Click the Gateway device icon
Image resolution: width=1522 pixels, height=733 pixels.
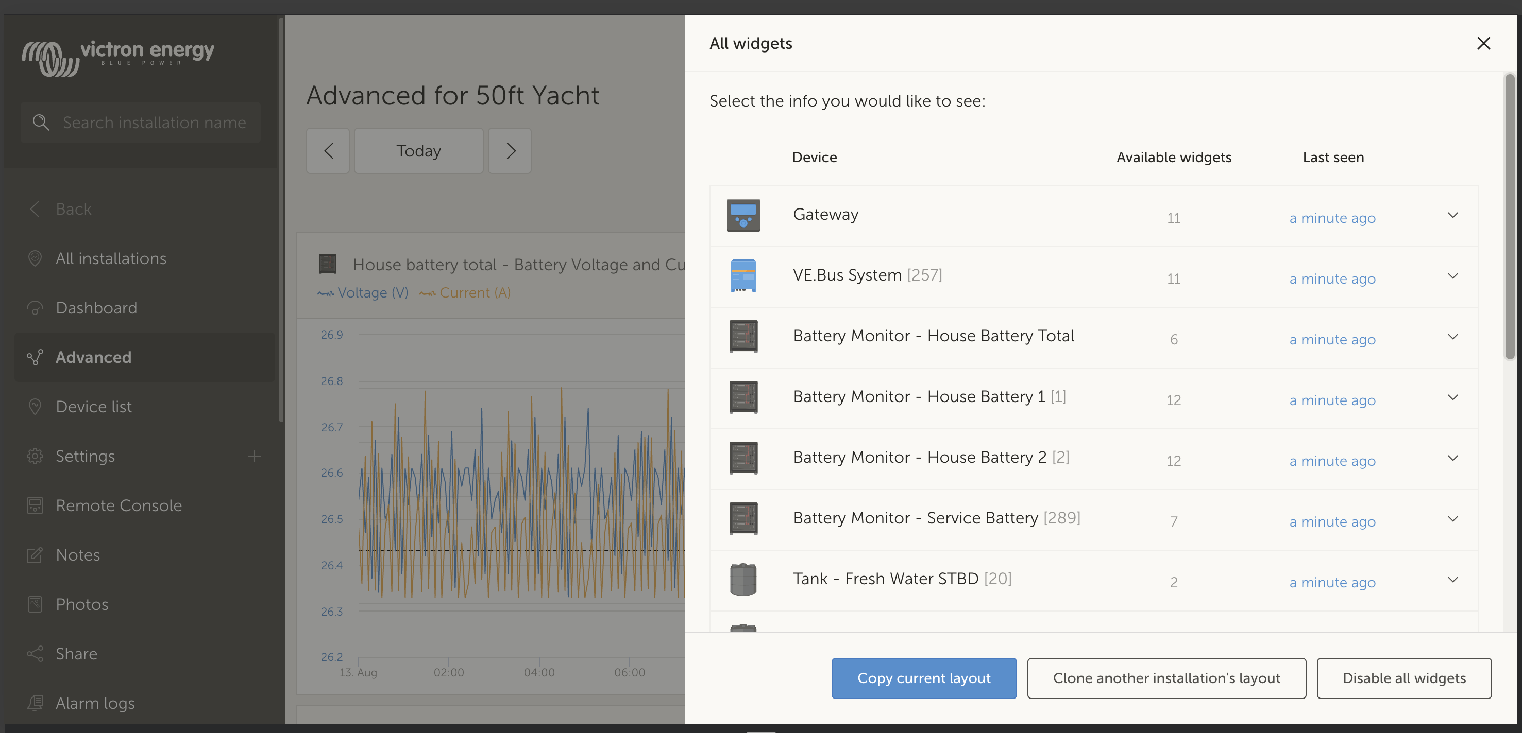tap(742, 215)
